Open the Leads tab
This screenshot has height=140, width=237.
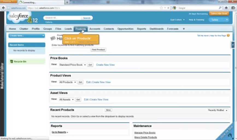68,29
